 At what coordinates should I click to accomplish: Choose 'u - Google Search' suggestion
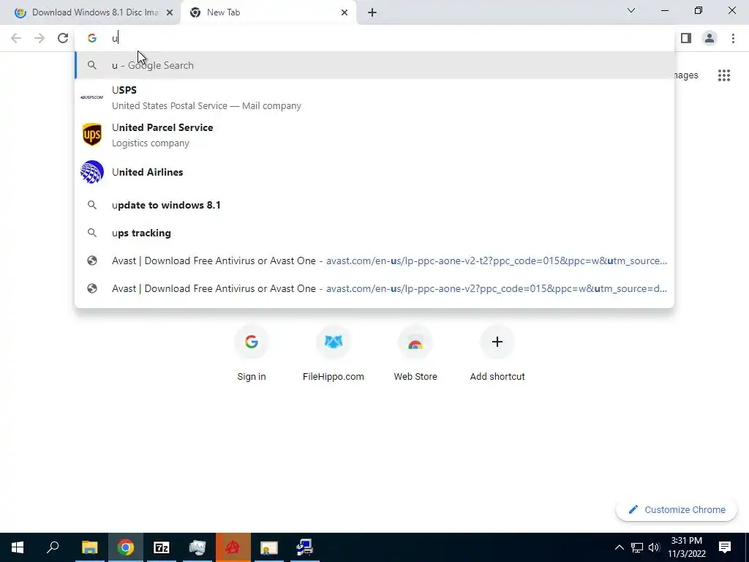[374, 65]
